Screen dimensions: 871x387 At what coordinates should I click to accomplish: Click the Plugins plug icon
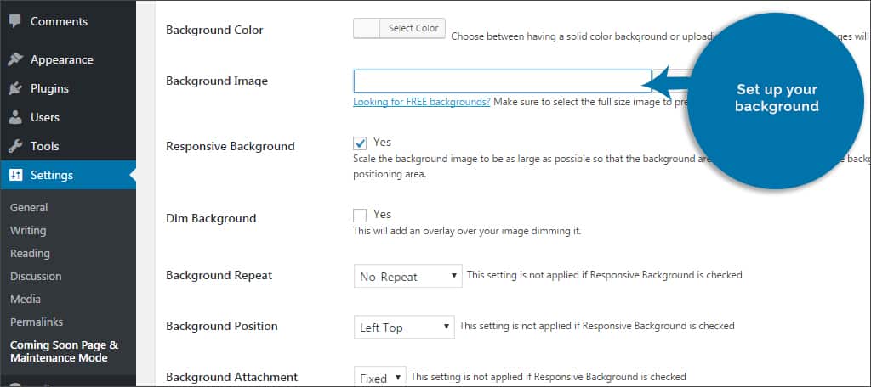coord(15,89)
